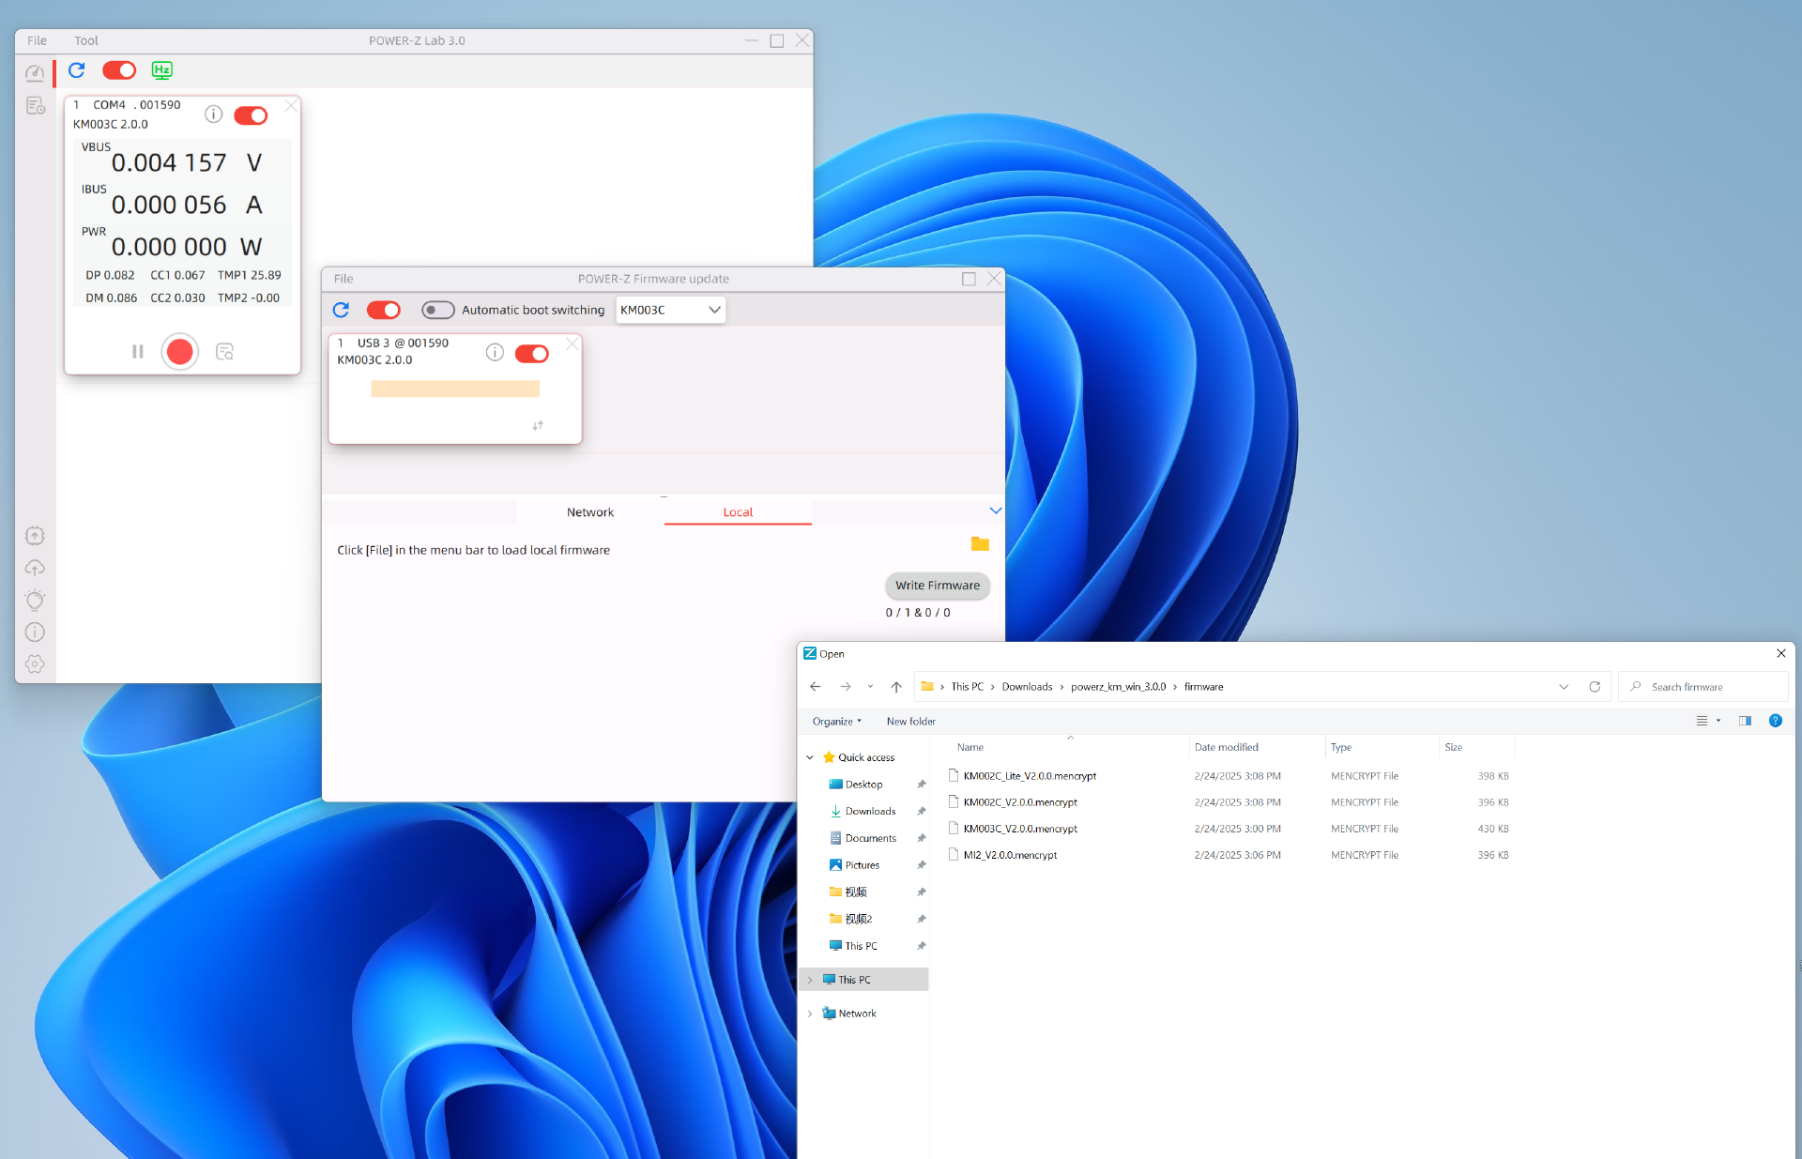Open the firmware upgrade chip icon in sidebar
Viewport: 1802px width, 1159px height.
click(x=35, y=536)
